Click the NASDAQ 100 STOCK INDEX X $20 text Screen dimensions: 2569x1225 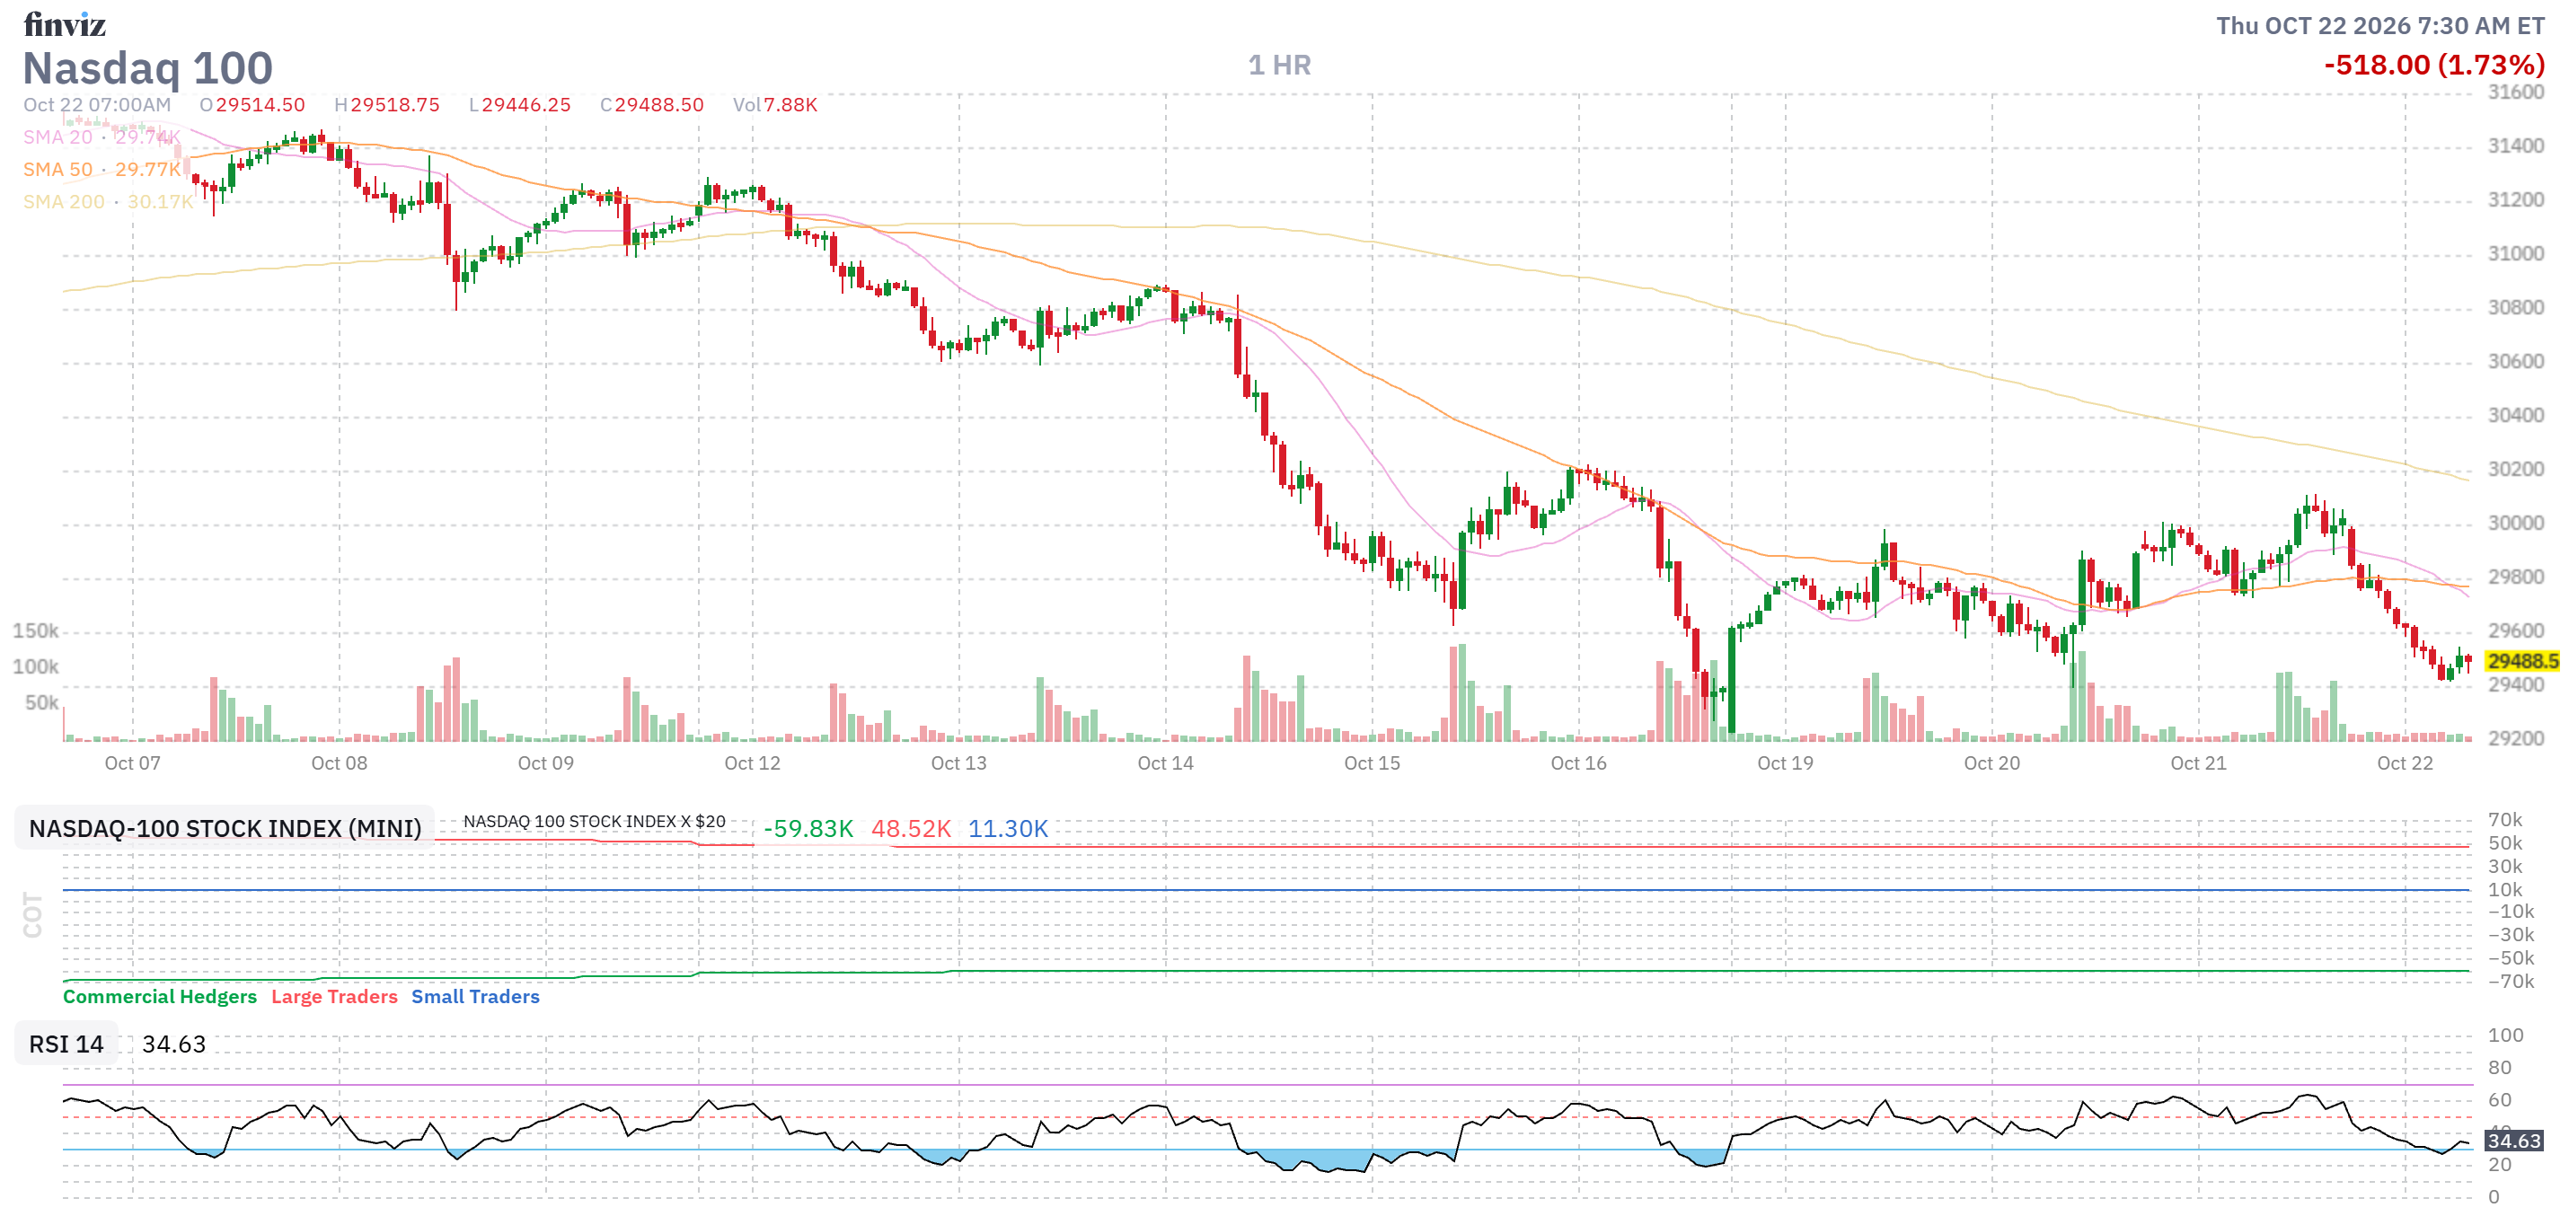595,822
